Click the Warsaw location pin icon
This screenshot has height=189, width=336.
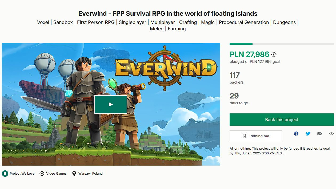[74, 174]
